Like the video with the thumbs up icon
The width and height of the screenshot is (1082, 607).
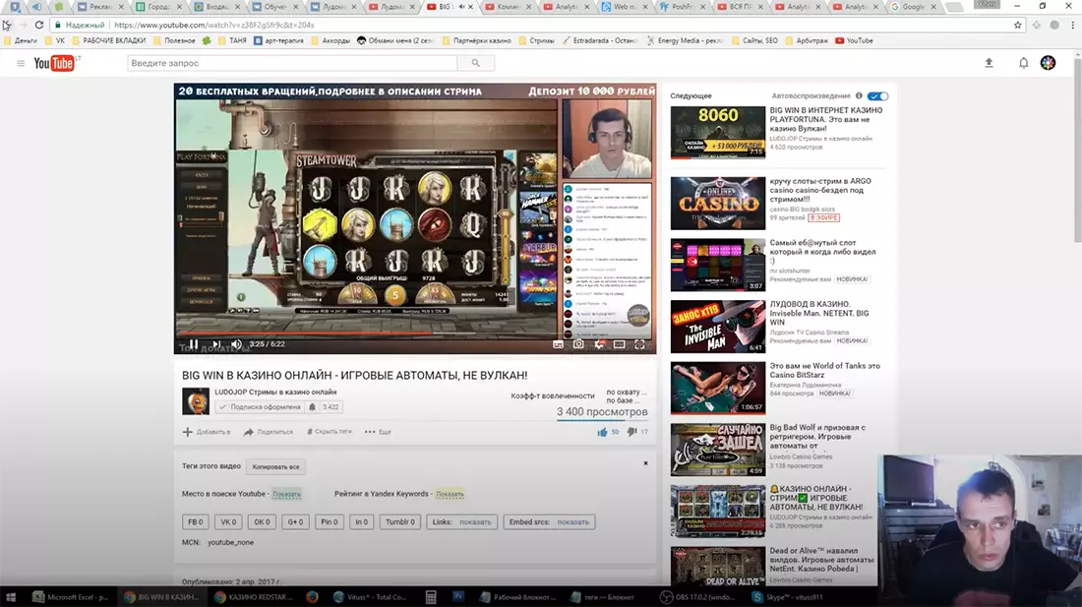pyautogui.click(x=602, y=432)
